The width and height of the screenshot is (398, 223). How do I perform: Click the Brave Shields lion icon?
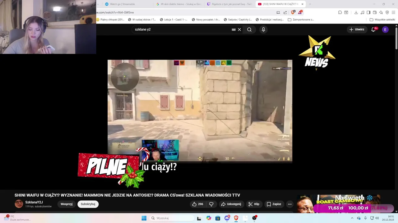tap(293, 12)
